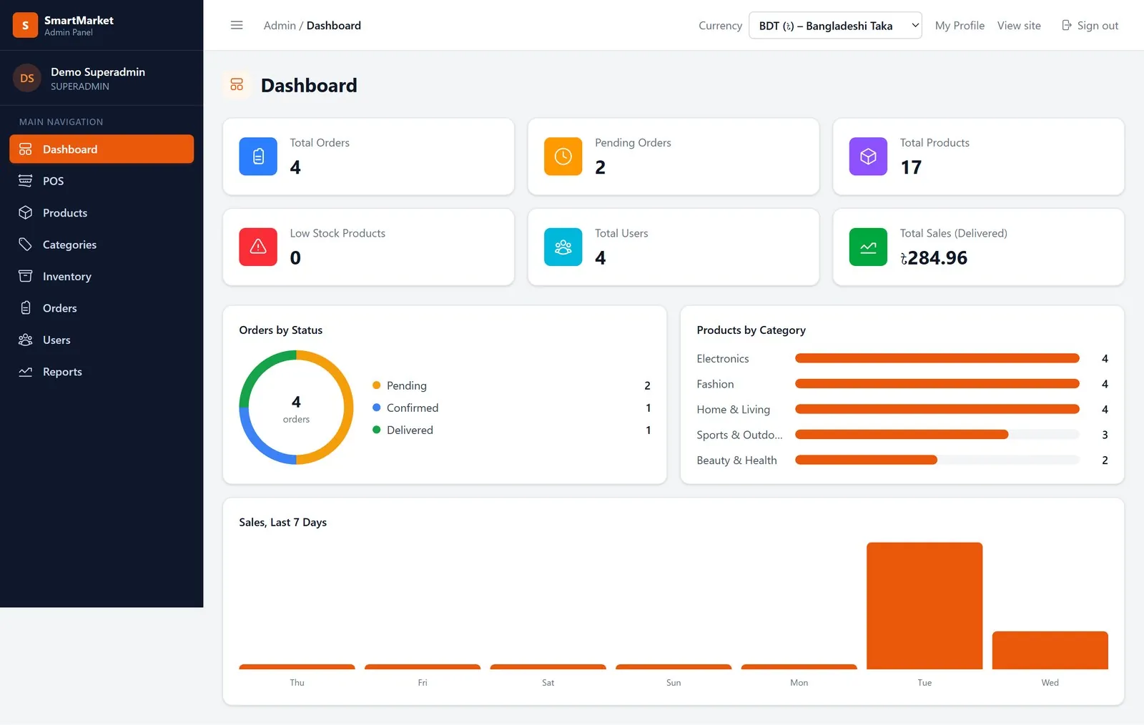This screenshot has width=1144, height=725.
Task: Click the orange Pending legend dot
Action: click(x=376, y=385)
